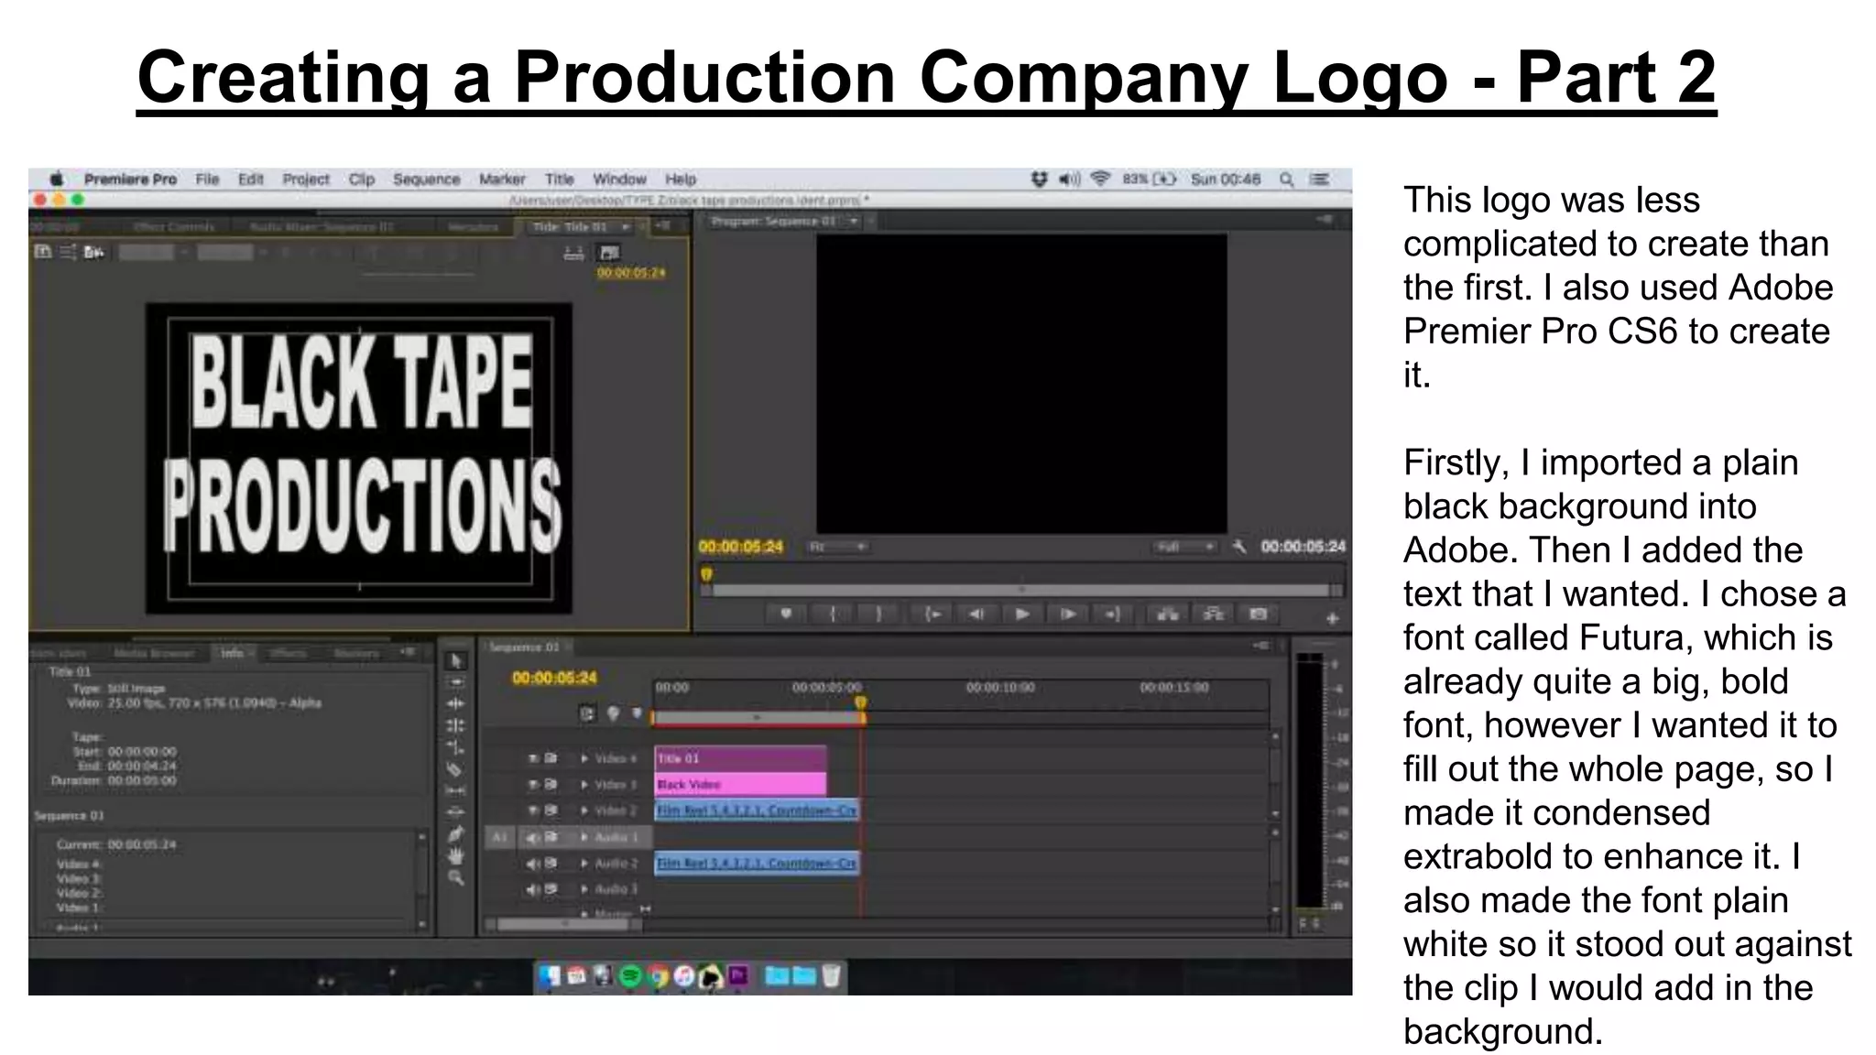Open Program monitor settings wrench
Screen dimensions: 1876x1055
pyautogui.click(x=1239, y=547)
